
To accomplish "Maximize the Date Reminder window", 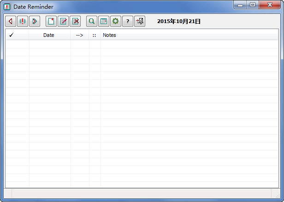I will (x=252, y=5).
